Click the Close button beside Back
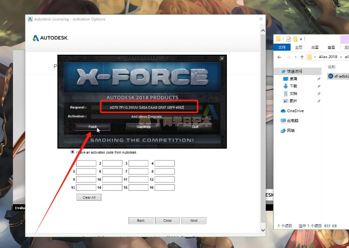The width and height of the screenshot is (349, 248). point(167,221)
